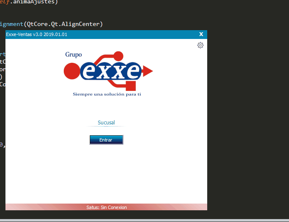Click the Entrar button

[x=106, y=140]
